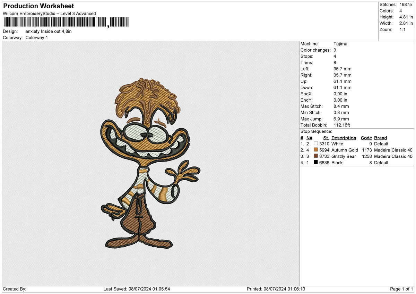Click the Machine value 'Tajima'
416x294 pixels.
tap(340, 44)
